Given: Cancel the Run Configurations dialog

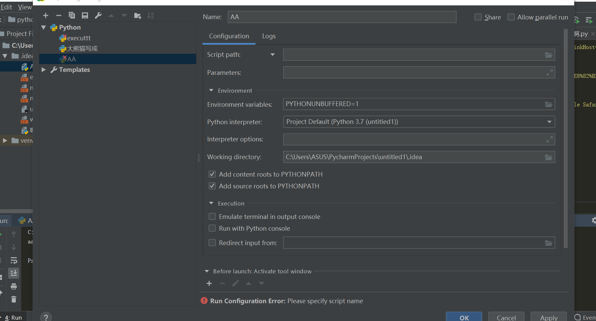Looking at the screenshot, I should [x=506, y=318].
